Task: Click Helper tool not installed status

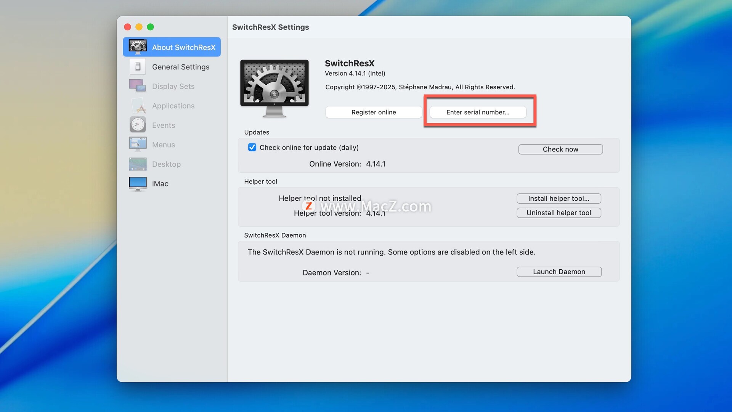Action: point(320,198)
